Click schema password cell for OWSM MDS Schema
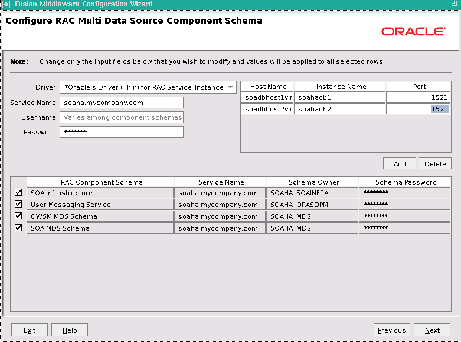 404,216
